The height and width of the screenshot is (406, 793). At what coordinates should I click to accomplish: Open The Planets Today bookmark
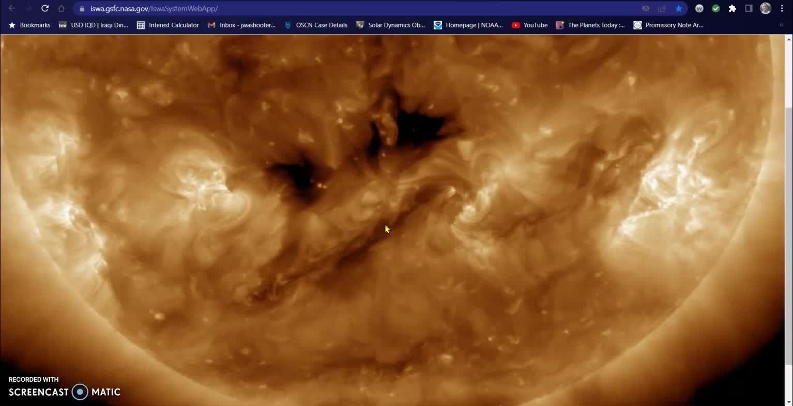click(x=590, y=25)
